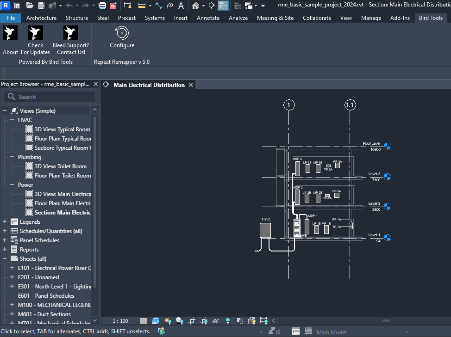Click the Open folder icon

(30, 6)
